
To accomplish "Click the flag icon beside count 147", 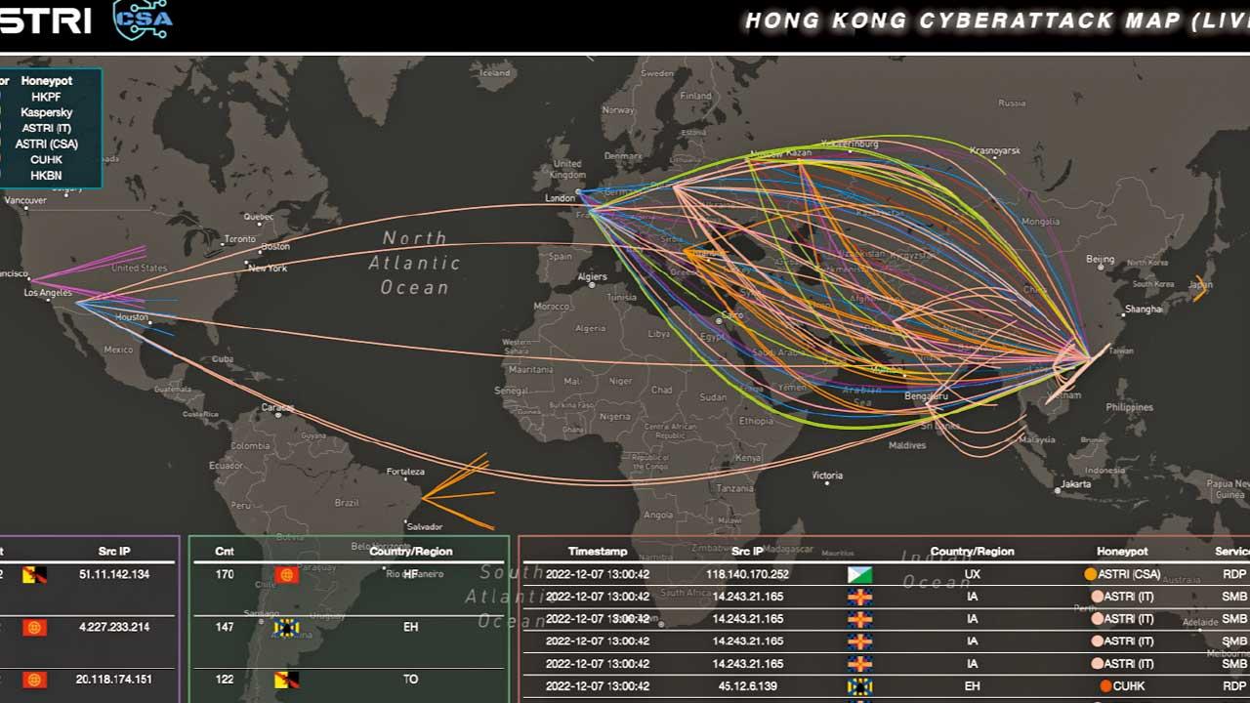I will click(286, 627).
